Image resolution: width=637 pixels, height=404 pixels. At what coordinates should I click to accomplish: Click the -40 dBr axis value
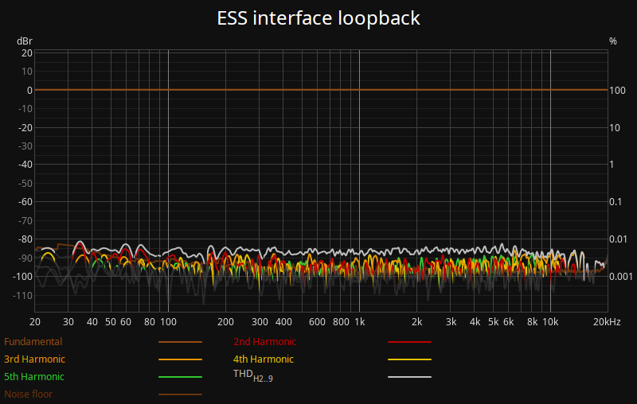click(25, 165)
